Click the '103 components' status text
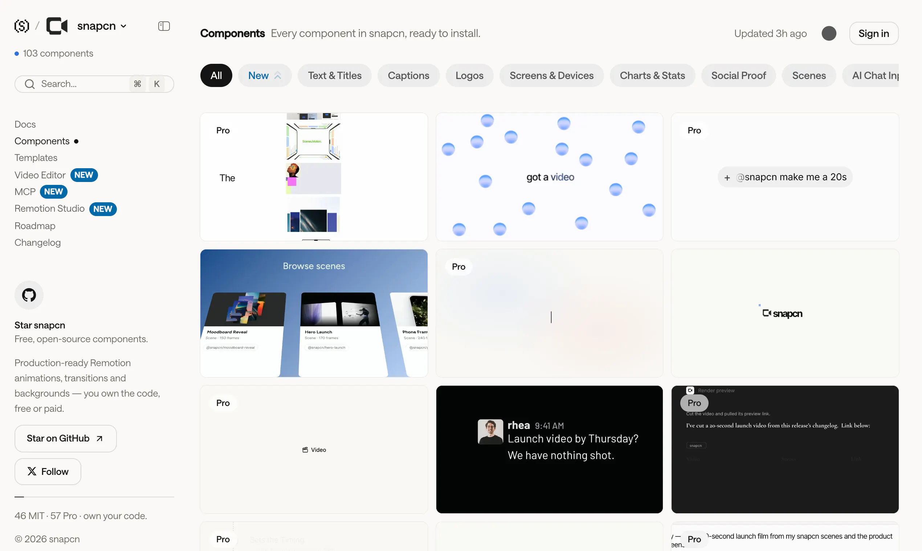 coord(58,53)
